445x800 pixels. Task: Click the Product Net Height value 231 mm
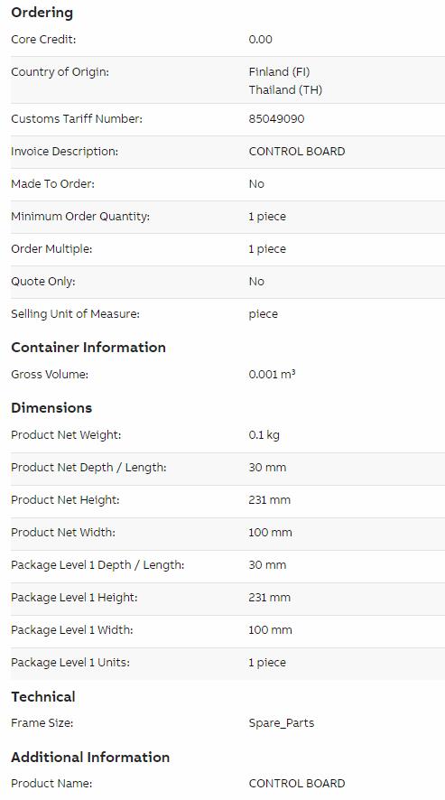pos(270,500)
